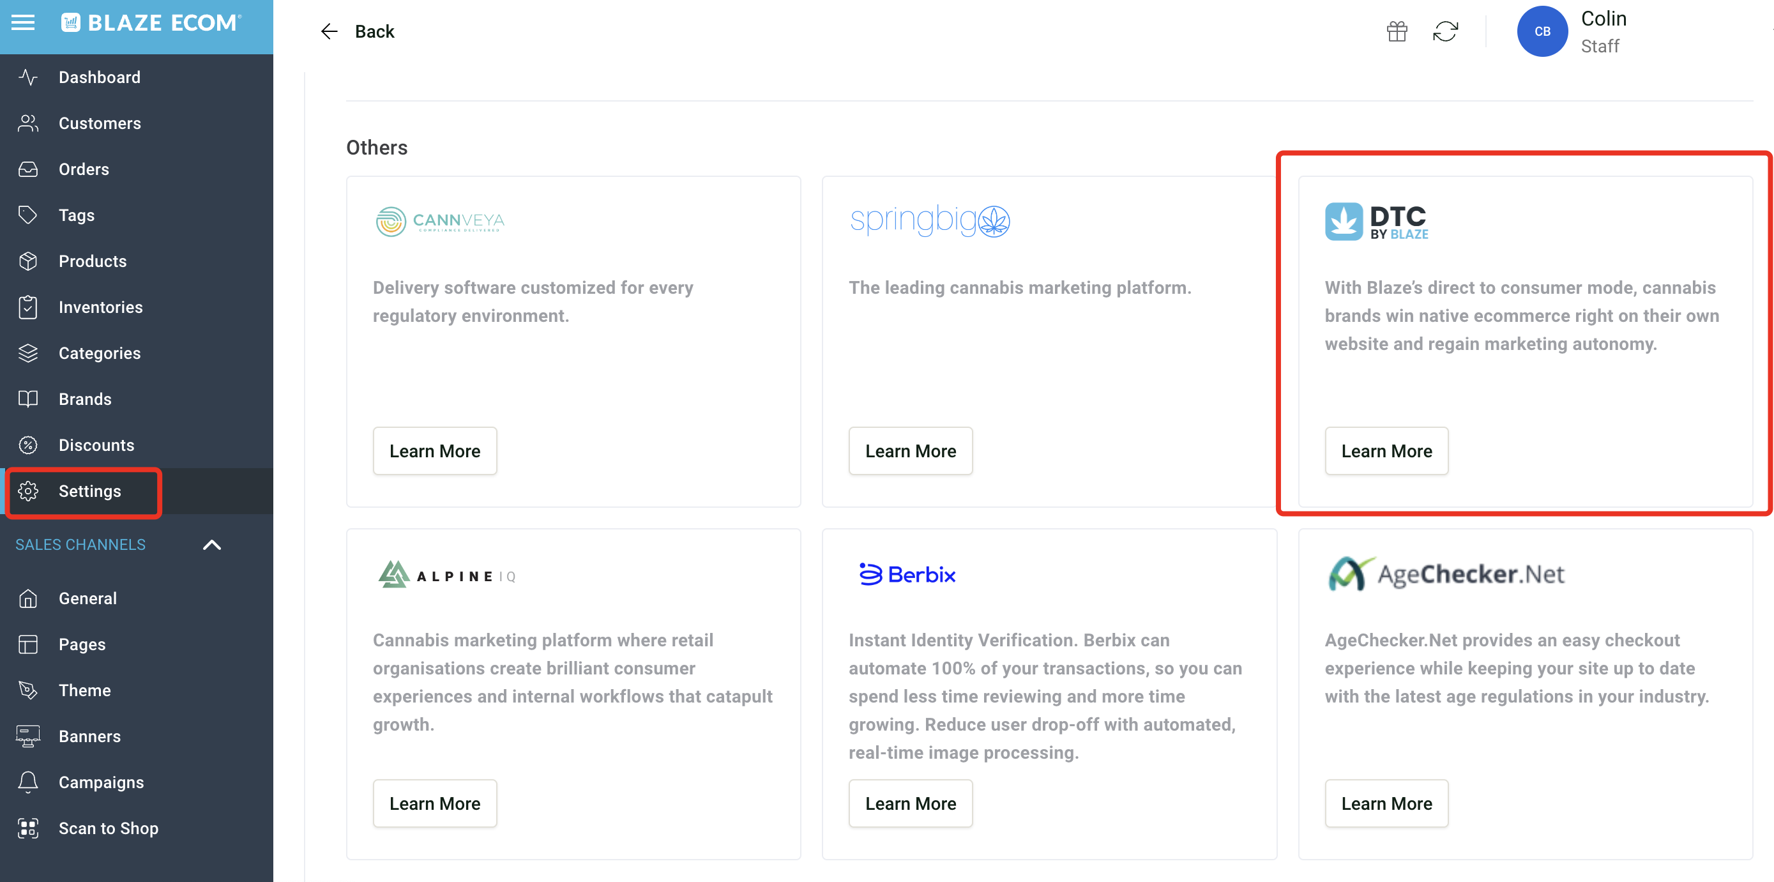Click the AgeChecker.Net logo
The width and height of the screenshot is (1774, 882).
1446,574
